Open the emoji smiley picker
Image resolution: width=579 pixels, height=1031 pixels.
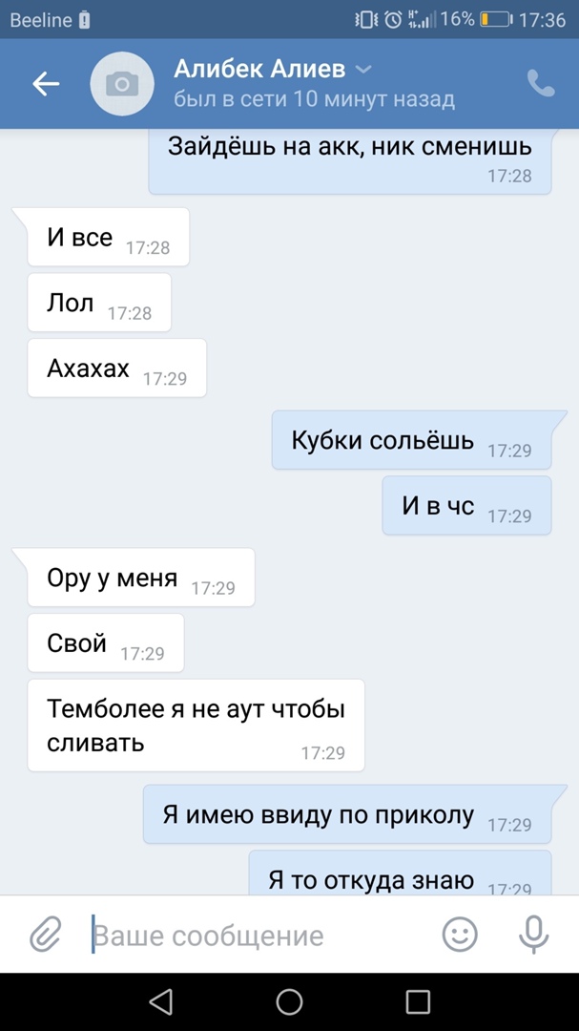(x=460, y=934)
